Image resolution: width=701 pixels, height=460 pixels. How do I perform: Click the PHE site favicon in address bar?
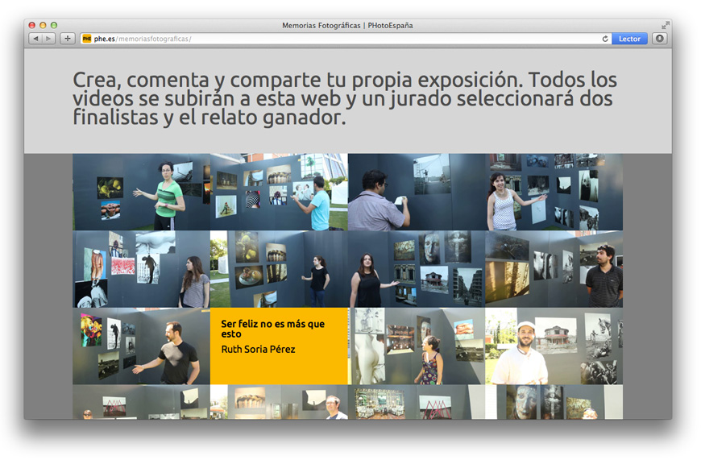point(86,39)
